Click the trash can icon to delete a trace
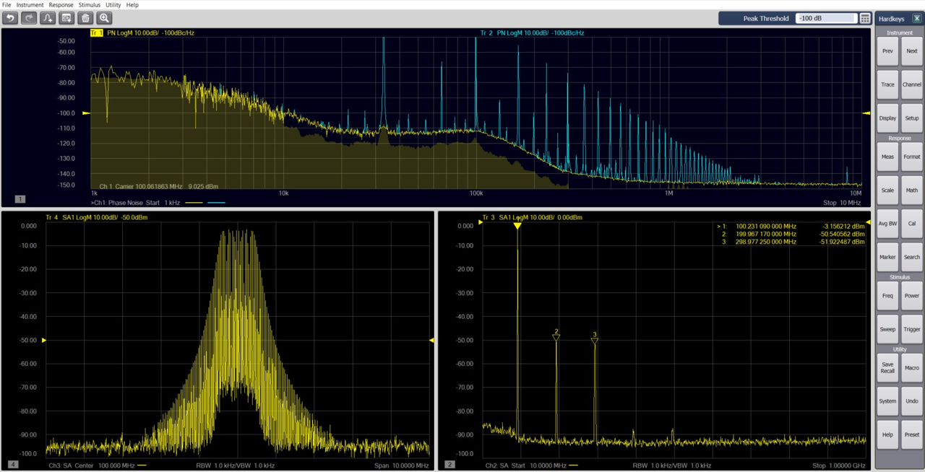 [x=85, y=18]
